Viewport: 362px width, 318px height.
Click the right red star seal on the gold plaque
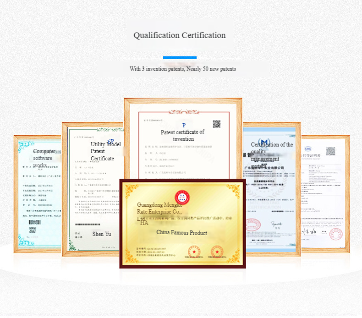(x=216, y=251)
